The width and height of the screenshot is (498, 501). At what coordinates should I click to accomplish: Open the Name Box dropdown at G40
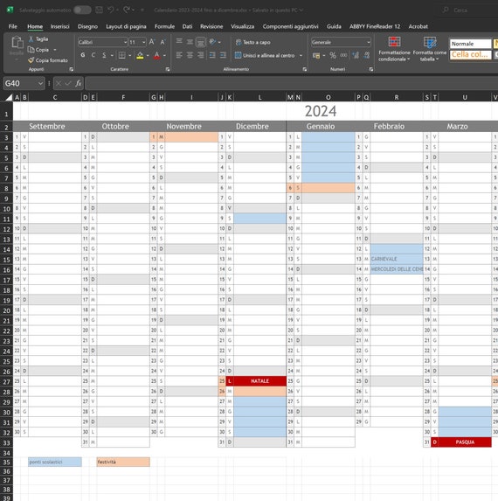pyautogui.click(x=40, y=83)
